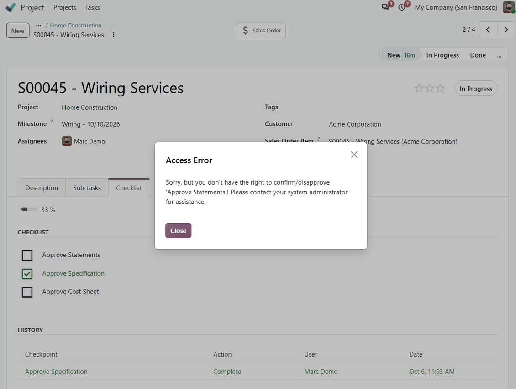Click the Sales Order Item help mark

(x=319, y=139)
